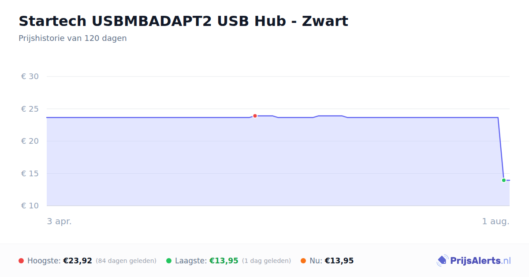This screenshot has width=529, height=277.
Task: Click the green lowest-price marker on chart
Action: pyautogui.click(x=504, y=180)
